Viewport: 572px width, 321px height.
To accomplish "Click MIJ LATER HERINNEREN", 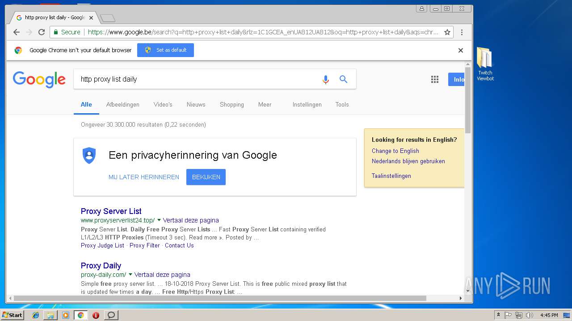I will click(x=144, y=177).
